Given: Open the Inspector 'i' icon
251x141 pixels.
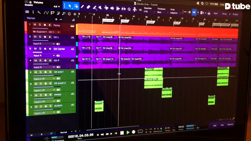Looking at the screenshot, I should [x=33, y=12].
